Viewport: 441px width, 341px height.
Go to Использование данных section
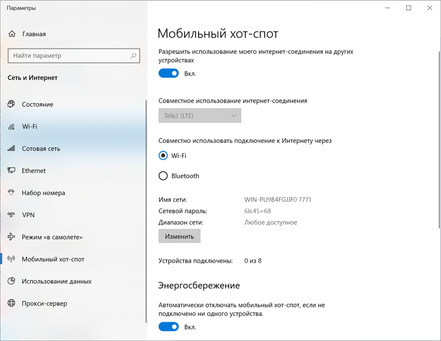(56, 281)
